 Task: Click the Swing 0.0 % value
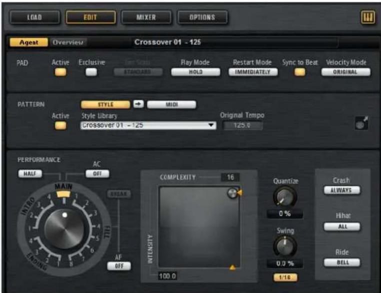[285, 264]
